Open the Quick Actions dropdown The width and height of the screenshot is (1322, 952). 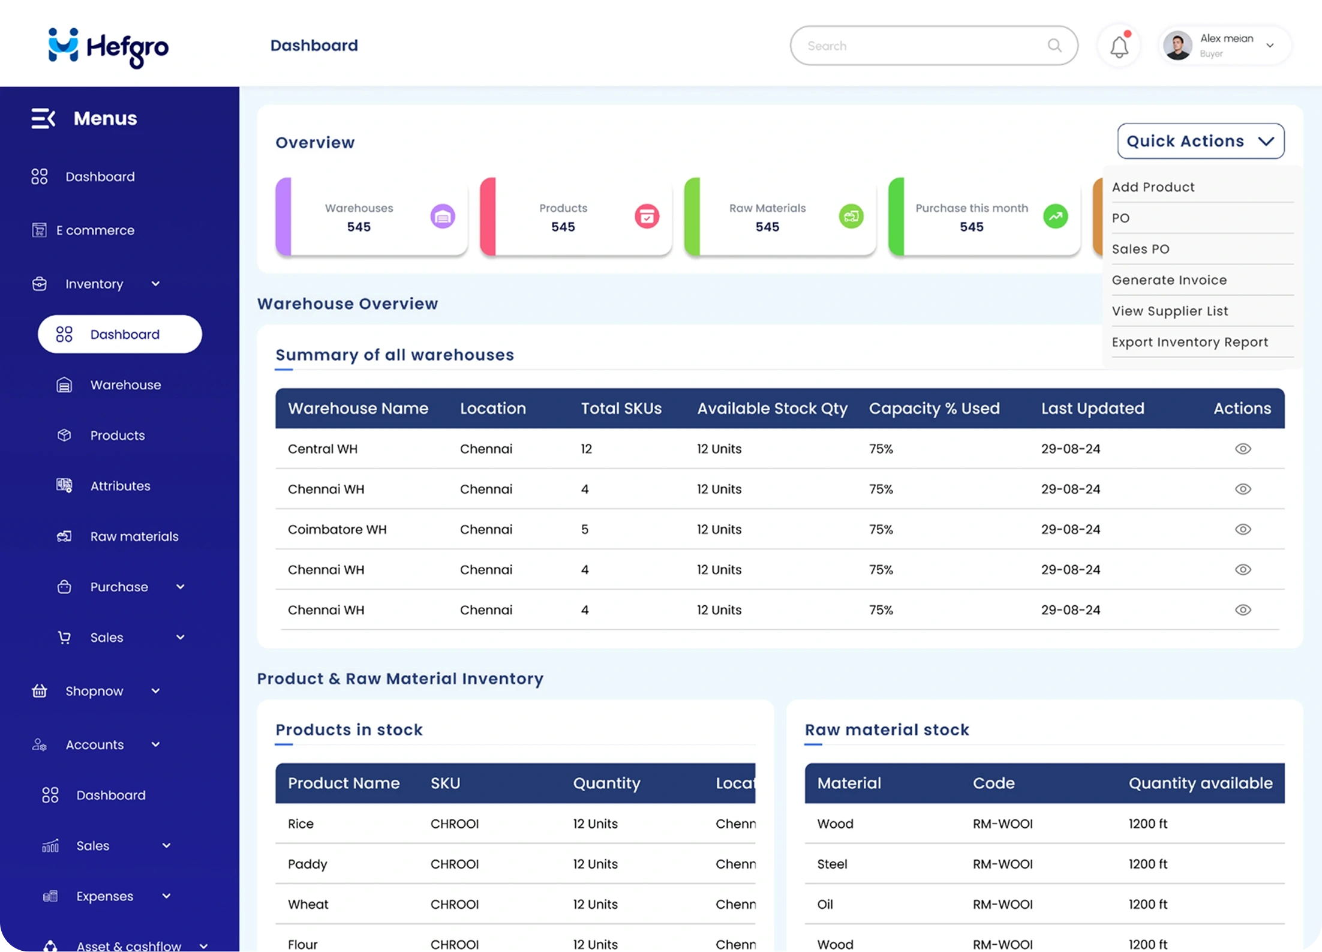(1200, 141)
